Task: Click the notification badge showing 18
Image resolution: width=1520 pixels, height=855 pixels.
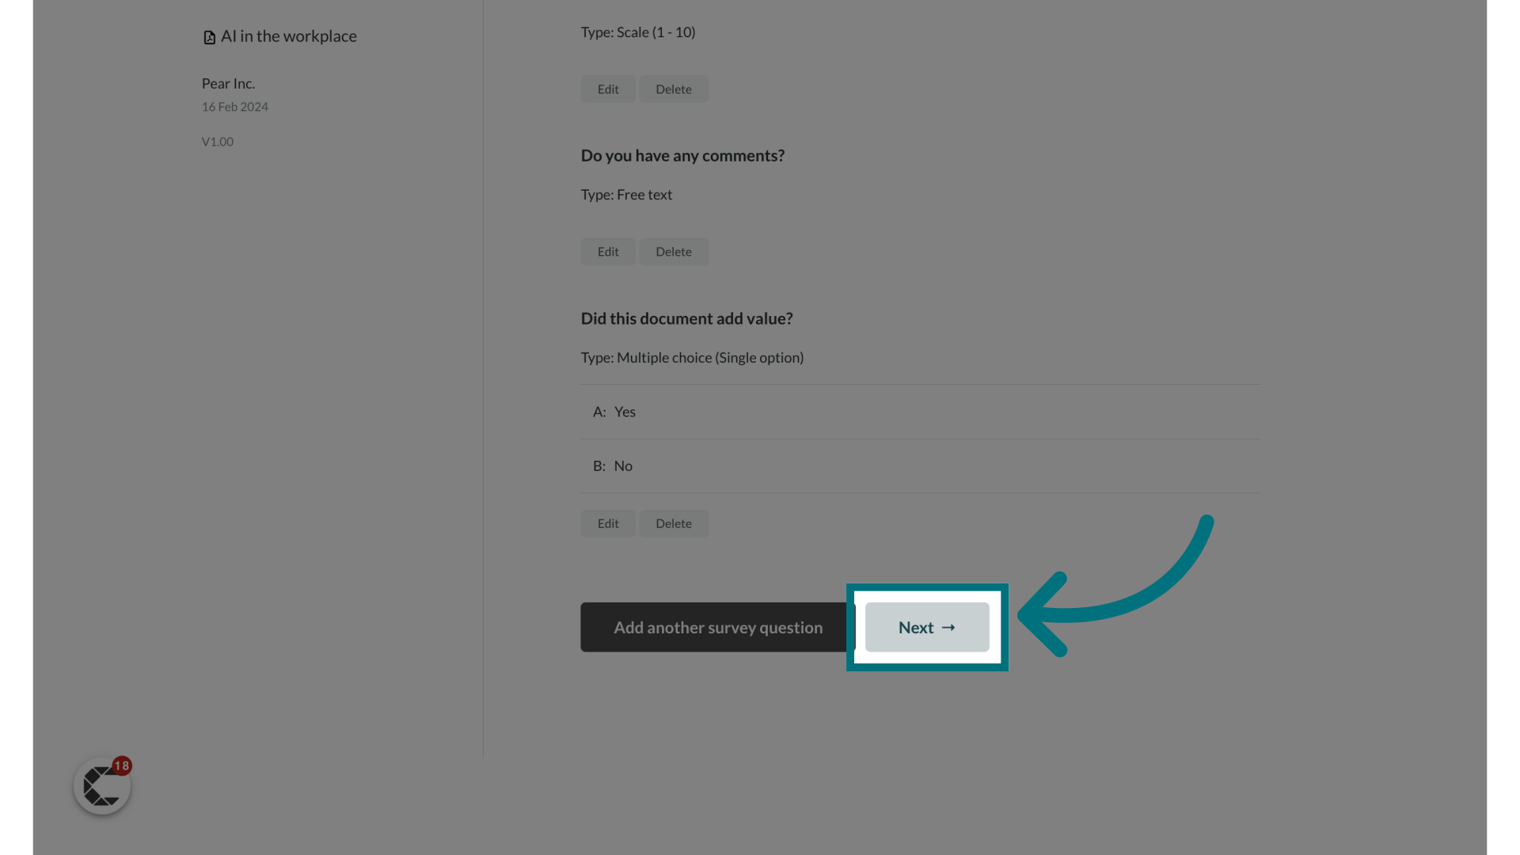Action: coord(121,766)
